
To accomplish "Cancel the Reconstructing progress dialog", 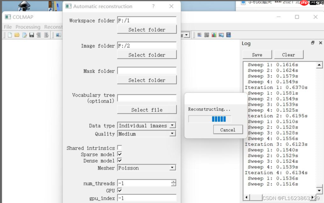I will pyautogui.click(x=228, y=130).
